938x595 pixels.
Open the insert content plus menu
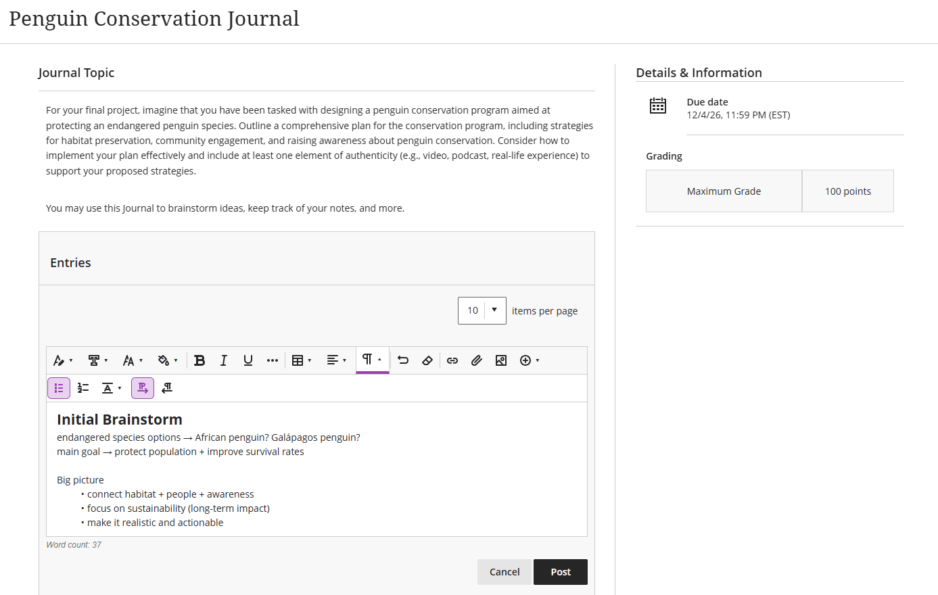(x=530, y=360)
